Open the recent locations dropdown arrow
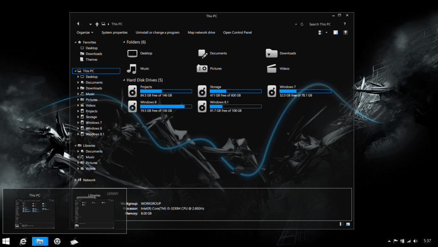This screenshot has width=438, height=247. 90,24
